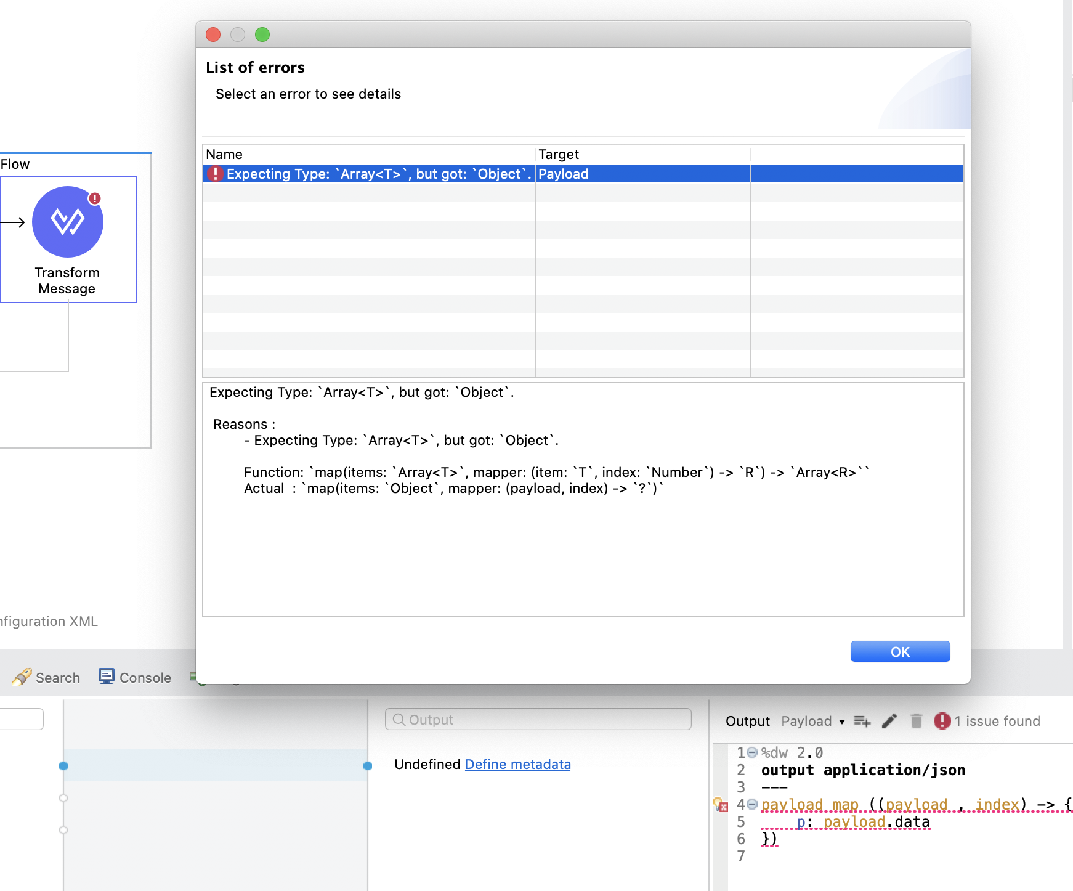Click the edit pencil icon
Viewport: 1073px width, 891px height.
(889, 721)
